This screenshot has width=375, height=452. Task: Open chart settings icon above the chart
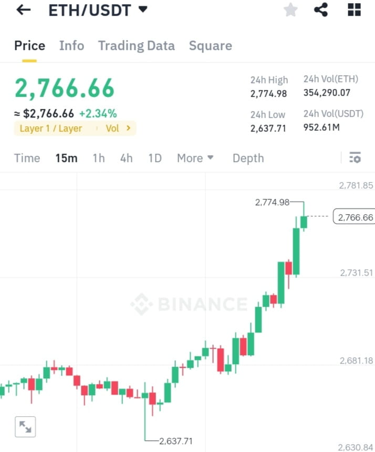(355, 157)
